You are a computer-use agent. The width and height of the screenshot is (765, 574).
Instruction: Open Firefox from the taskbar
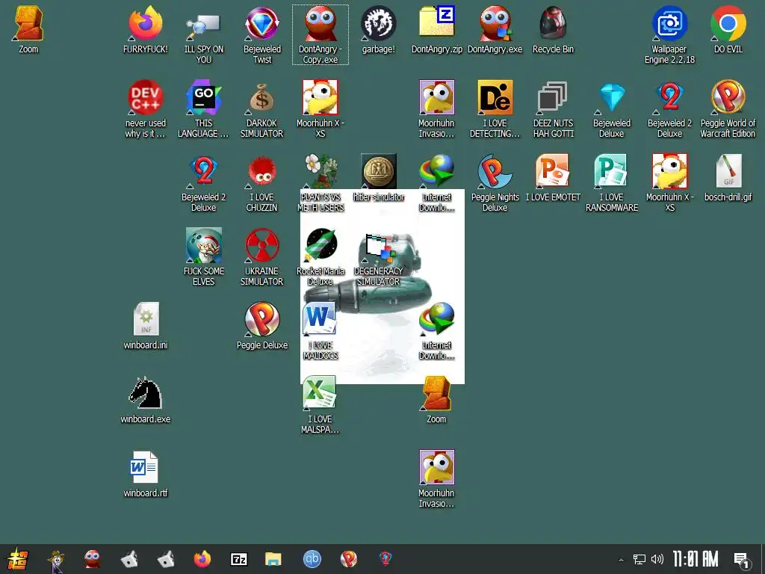[x=202, y=559]
